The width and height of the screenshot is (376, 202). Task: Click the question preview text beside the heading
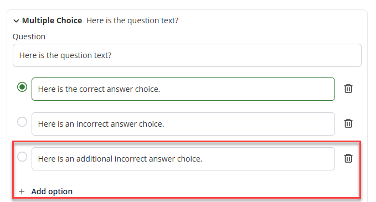point(132,20)
